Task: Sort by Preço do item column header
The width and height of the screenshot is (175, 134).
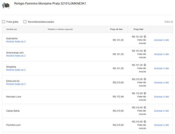Action: pos(117,29)
